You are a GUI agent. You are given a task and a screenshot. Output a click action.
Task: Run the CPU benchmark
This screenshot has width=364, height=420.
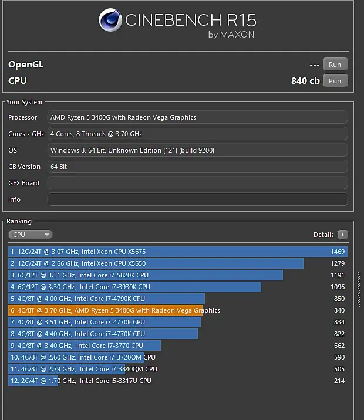pyautogui.click(x=335, y=81)
